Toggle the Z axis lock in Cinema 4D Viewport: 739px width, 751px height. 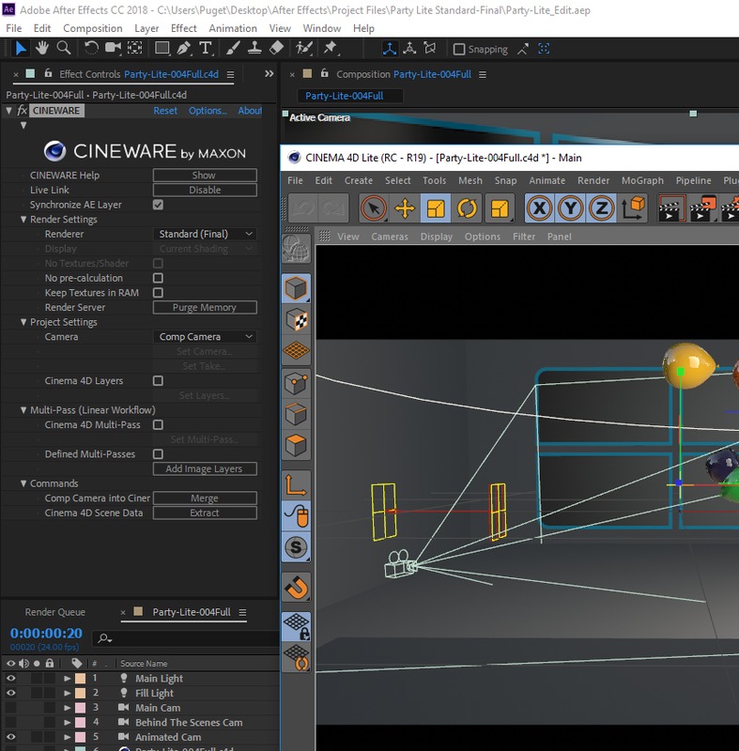tap(601, 208)
